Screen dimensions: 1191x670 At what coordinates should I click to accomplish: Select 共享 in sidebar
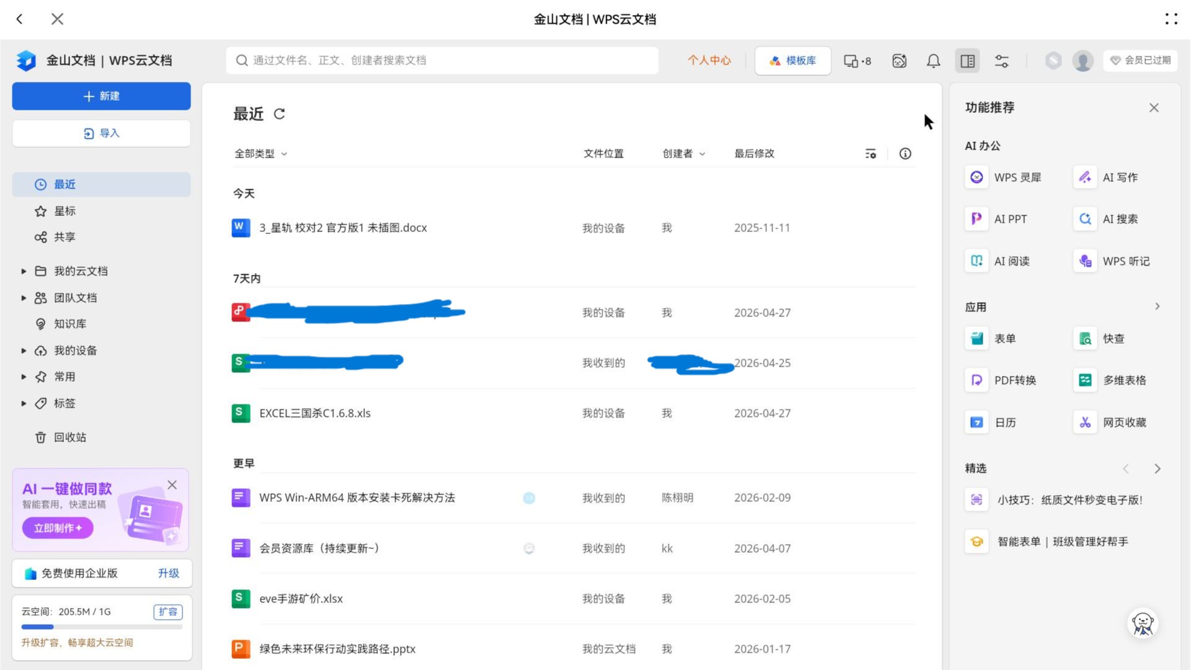coord(101,238)
